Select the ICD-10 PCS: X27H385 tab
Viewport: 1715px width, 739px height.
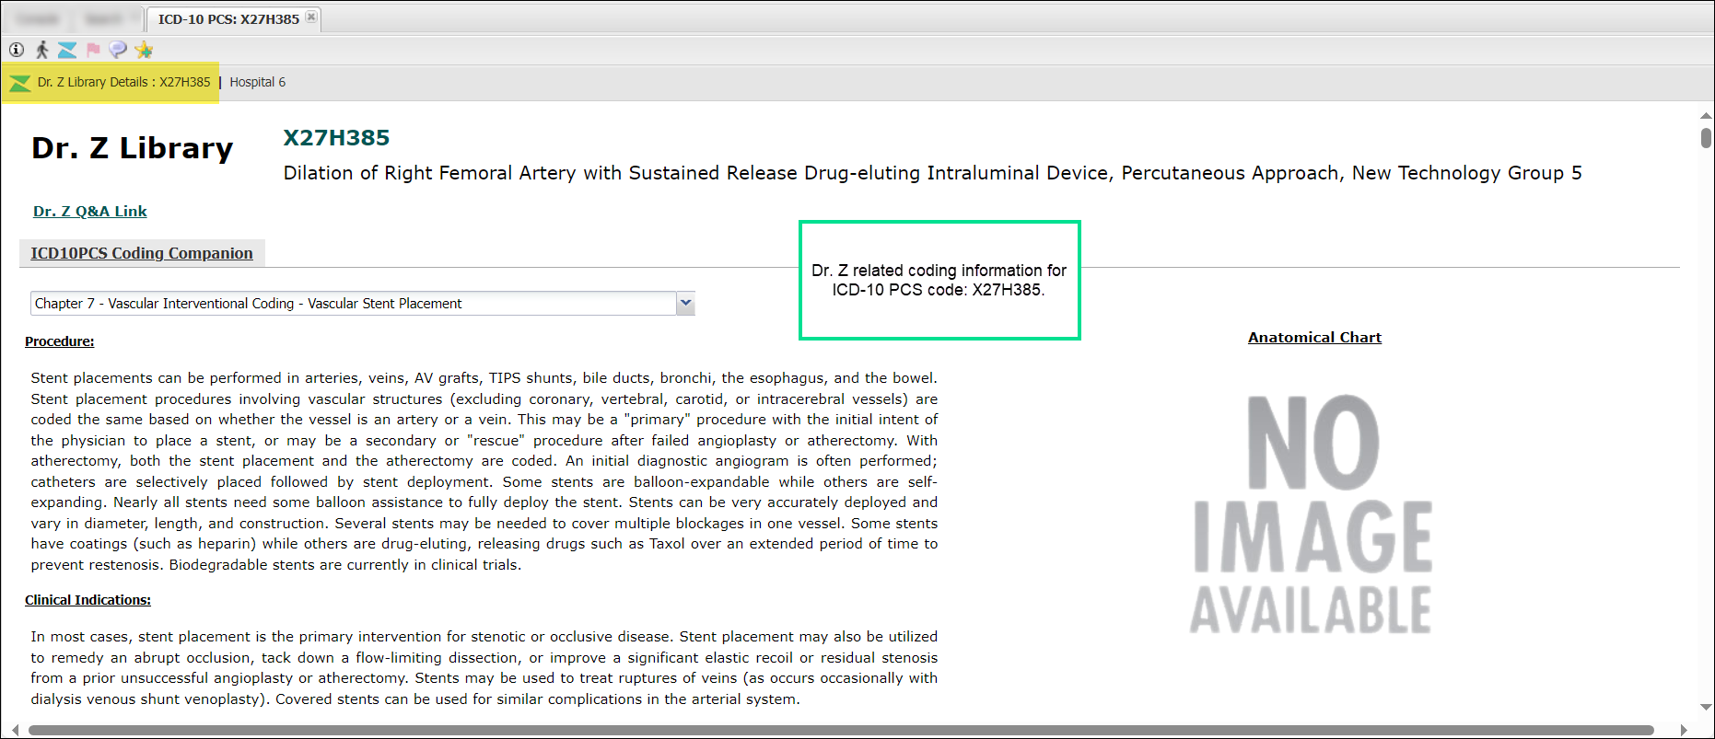click(227, 18)
